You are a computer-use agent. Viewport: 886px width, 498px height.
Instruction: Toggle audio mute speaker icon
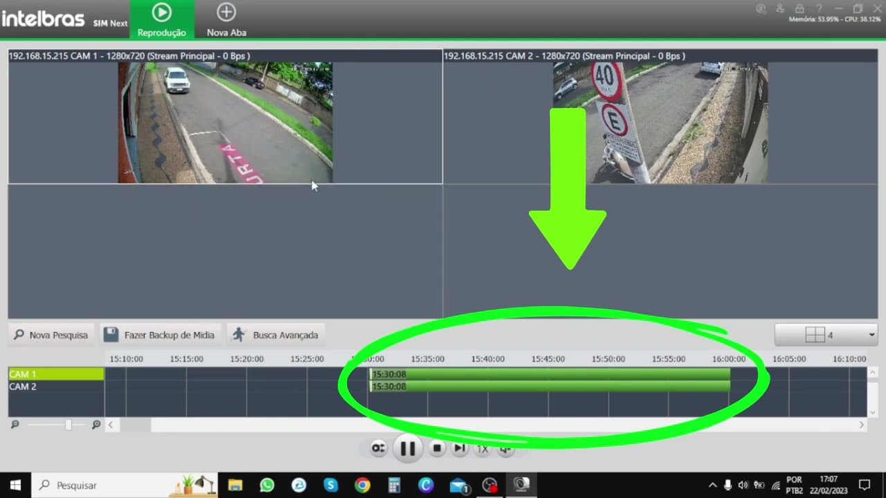[505, 449]
